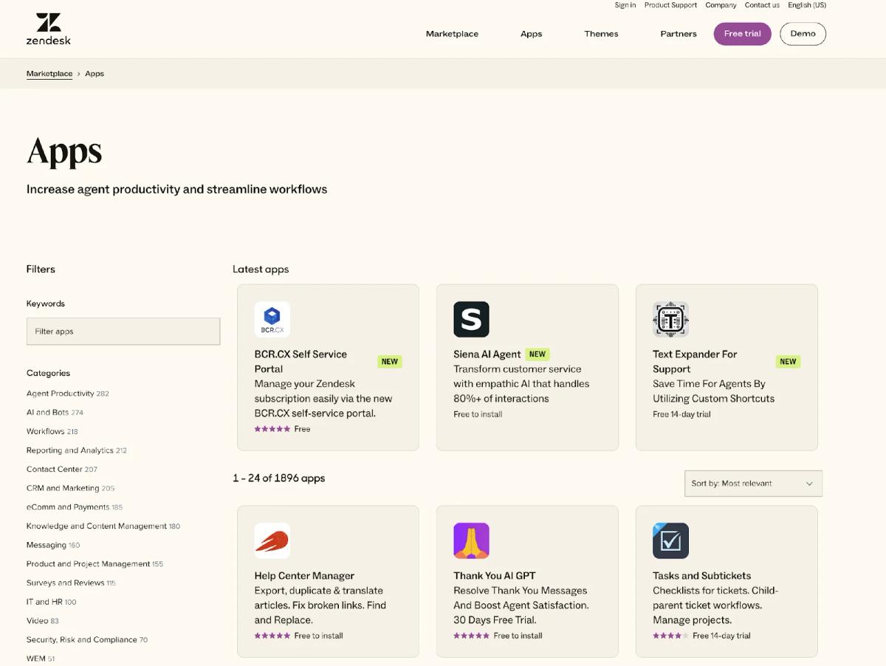Image resolution: width=886 pixels, height=666 pixels.
Task: Go to Marketplace breadcrumb link
Action: click(49, 74)
